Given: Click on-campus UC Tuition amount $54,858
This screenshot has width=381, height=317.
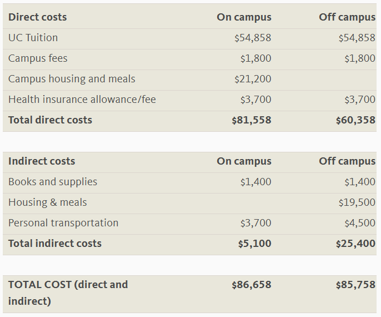Looking at the screenshot, I should click(253, 38).
